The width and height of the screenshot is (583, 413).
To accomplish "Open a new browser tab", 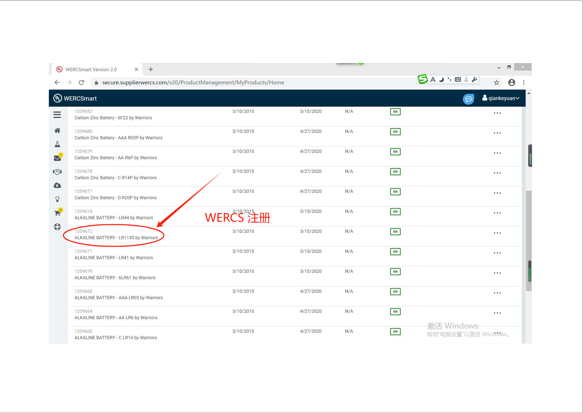I will 151,69.
